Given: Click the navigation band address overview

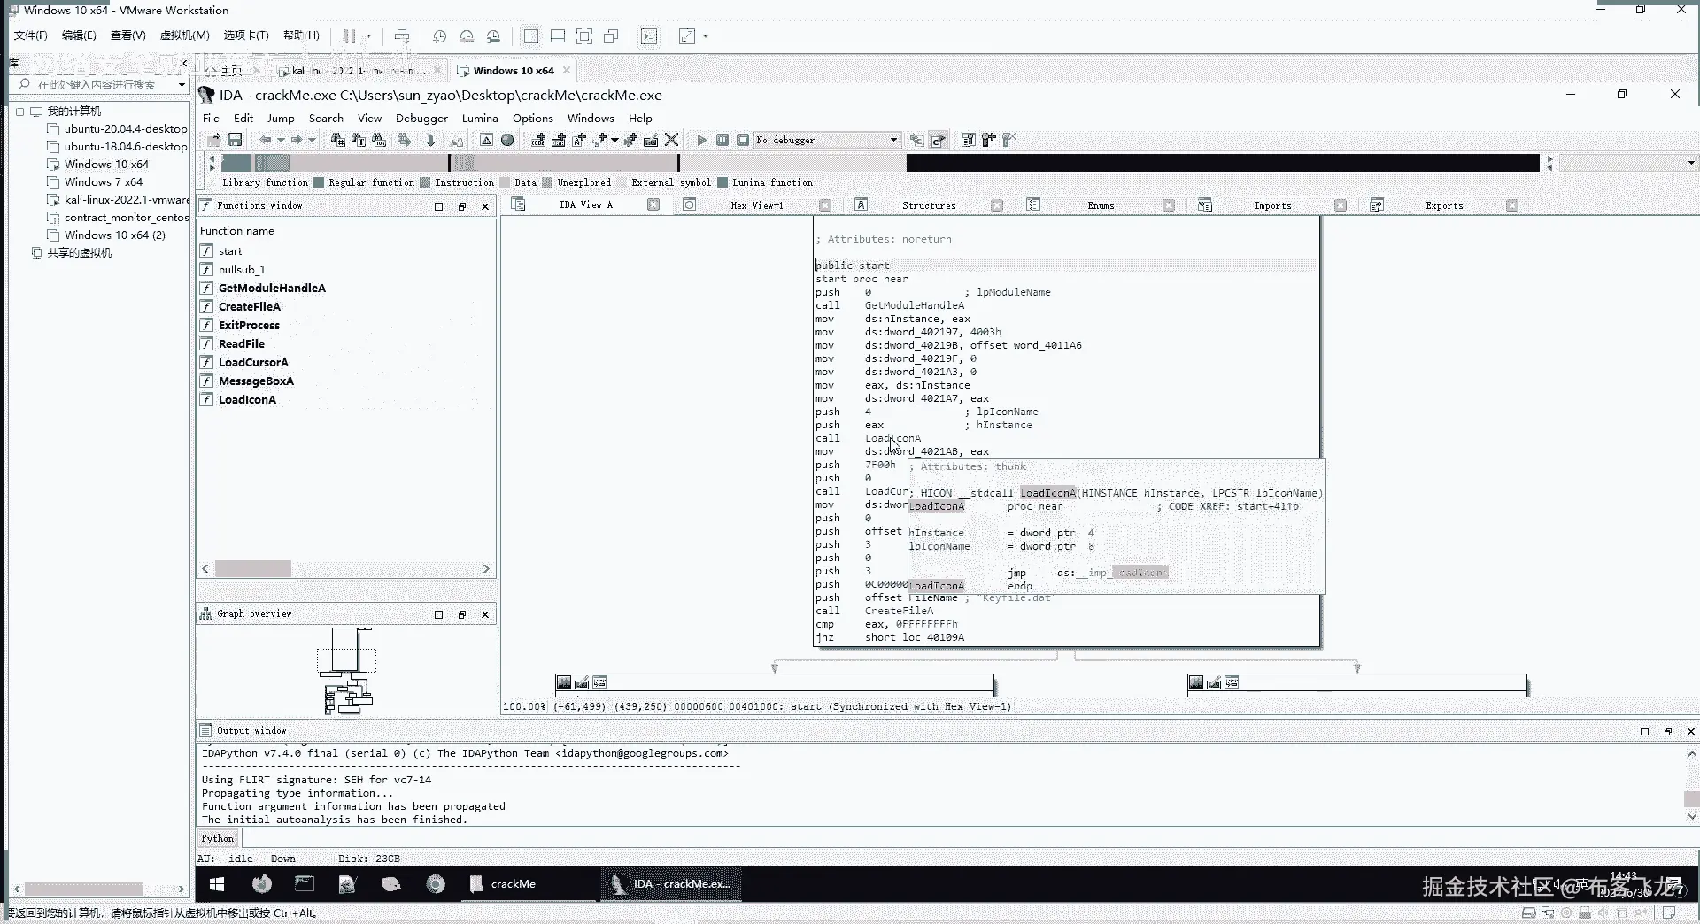Looking at the screenshot, I should [880, 163].
